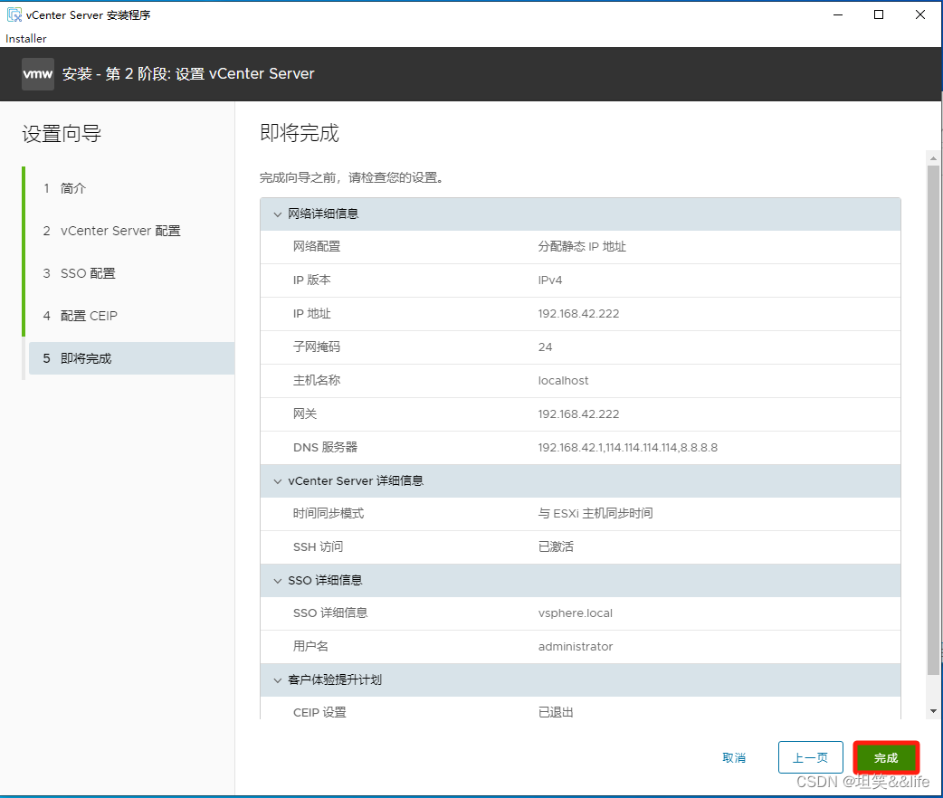Click the scrollbar down arrow
943x798 pixels.
(933, 711)
